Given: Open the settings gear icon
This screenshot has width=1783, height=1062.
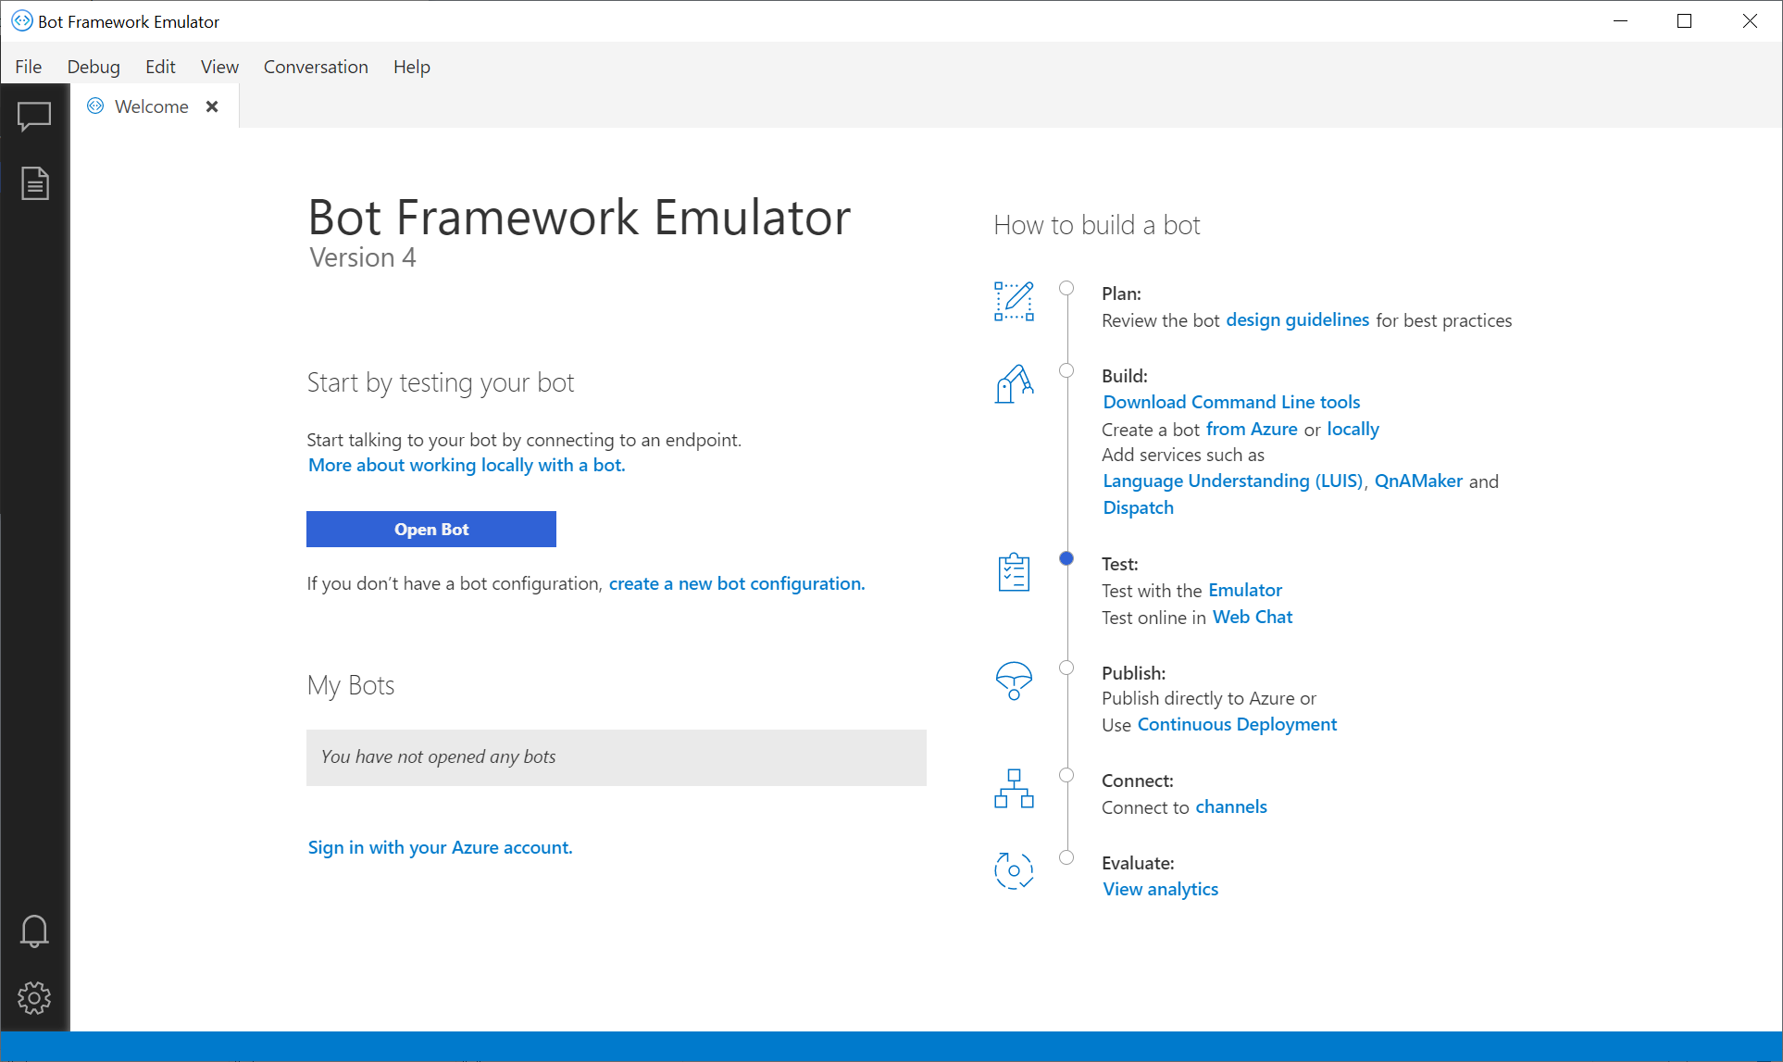Looking at the screenshot, I should 34,997.
